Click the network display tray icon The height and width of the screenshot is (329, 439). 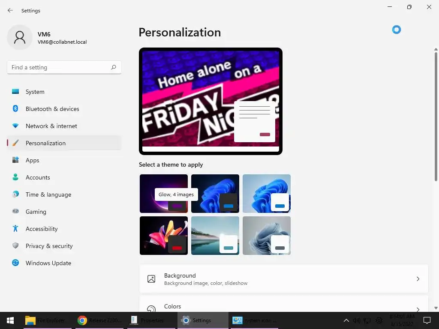(x=367, y=320)
